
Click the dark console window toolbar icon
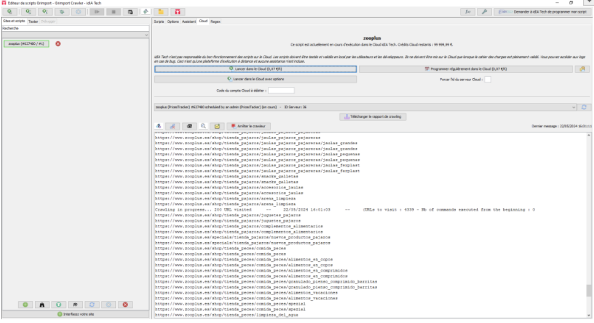pos(130,12)
